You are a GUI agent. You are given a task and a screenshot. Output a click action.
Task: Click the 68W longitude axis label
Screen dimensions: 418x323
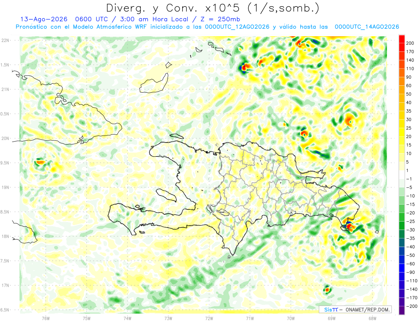coord(372,318)
